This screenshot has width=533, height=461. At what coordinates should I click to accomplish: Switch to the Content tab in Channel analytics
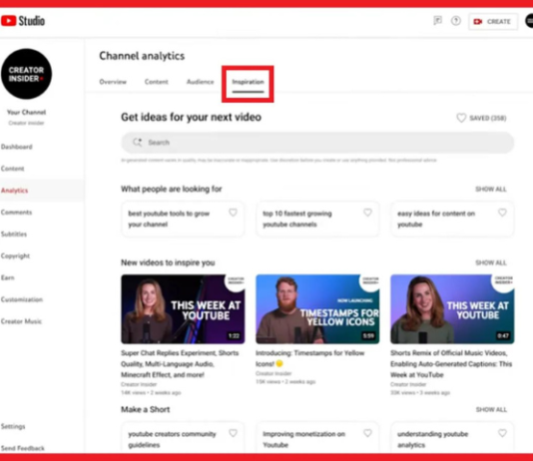pos(156,82)
